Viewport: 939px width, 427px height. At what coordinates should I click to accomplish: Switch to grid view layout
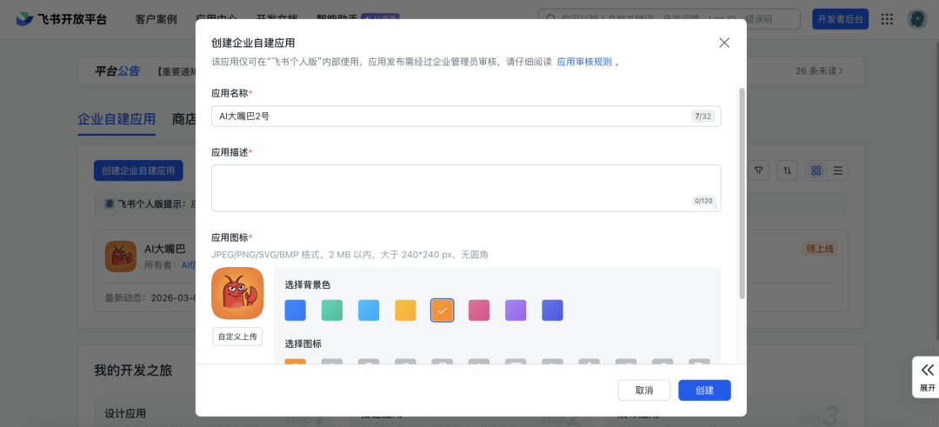click(816, 170)
